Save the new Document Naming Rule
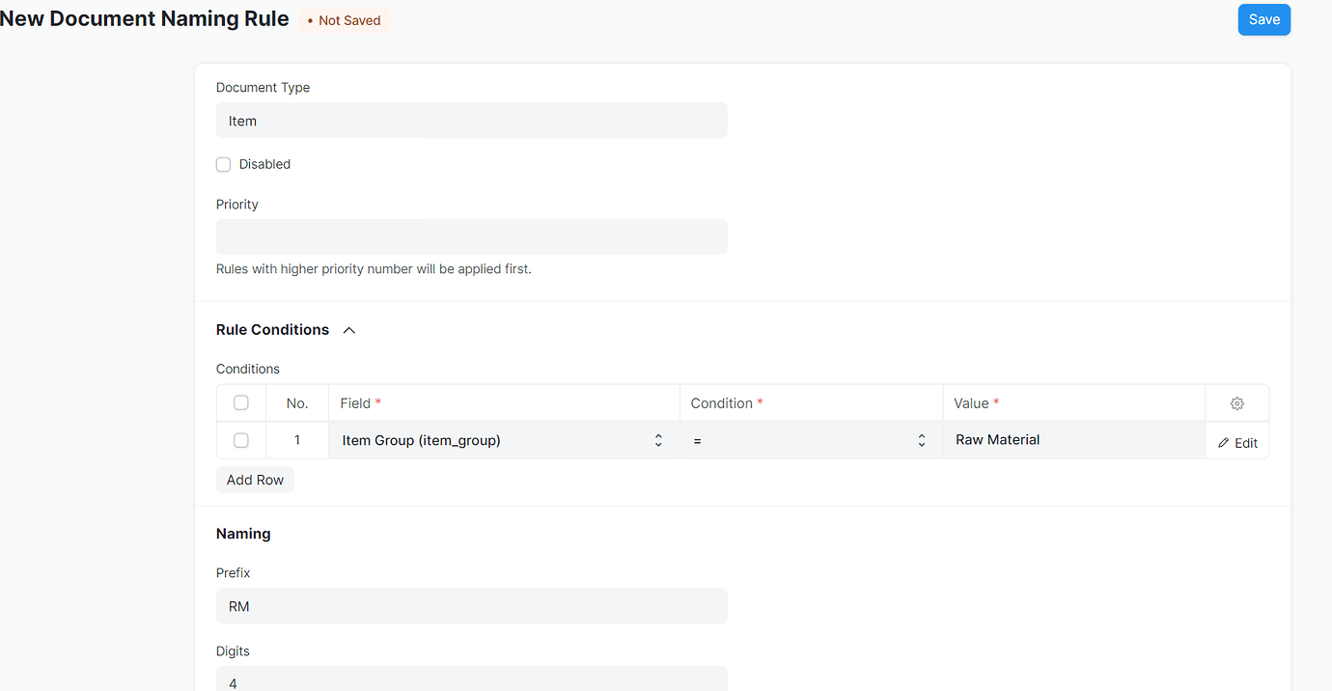This screenshot has width=1332, height=691. pyautogui.click(x=1263, y=19)
